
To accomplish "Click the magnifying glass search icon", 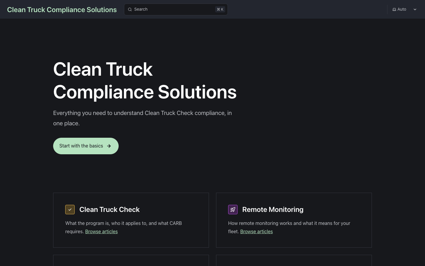I will [x=130, y=9].
